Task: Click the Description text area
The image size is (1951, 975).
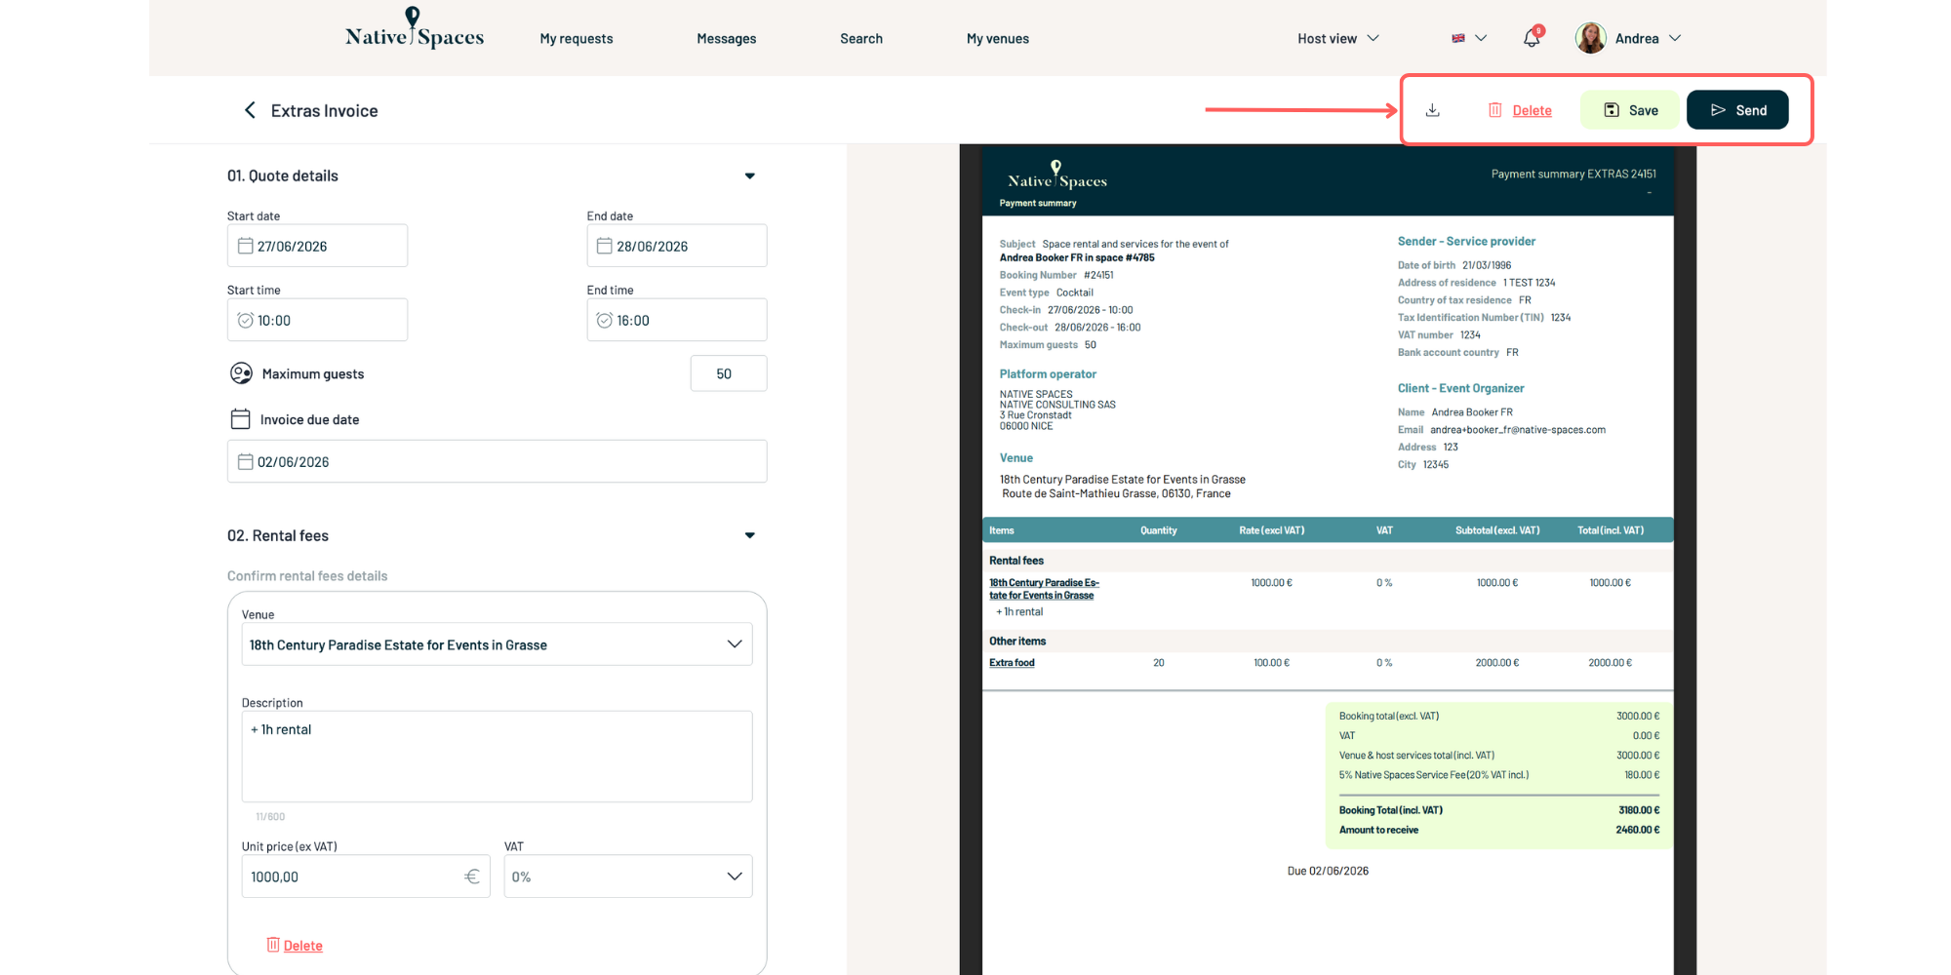Action: click(x=498, y=757)
